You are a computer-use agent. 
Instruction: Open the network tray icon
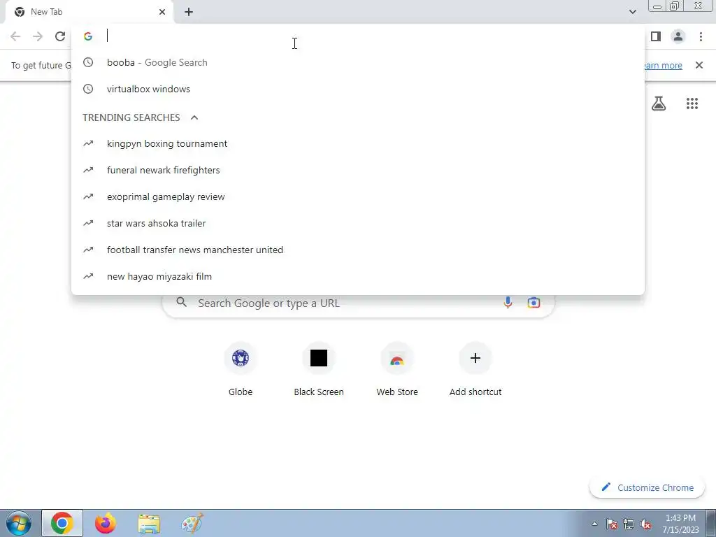point(629,524)
